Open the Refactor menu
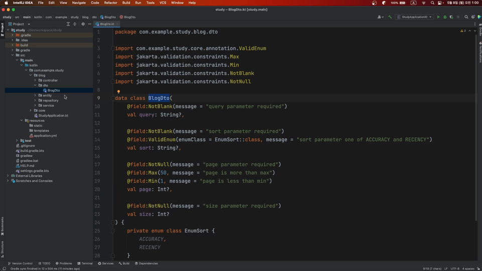Screen dimensions: 482x271 tap(110, 3)
